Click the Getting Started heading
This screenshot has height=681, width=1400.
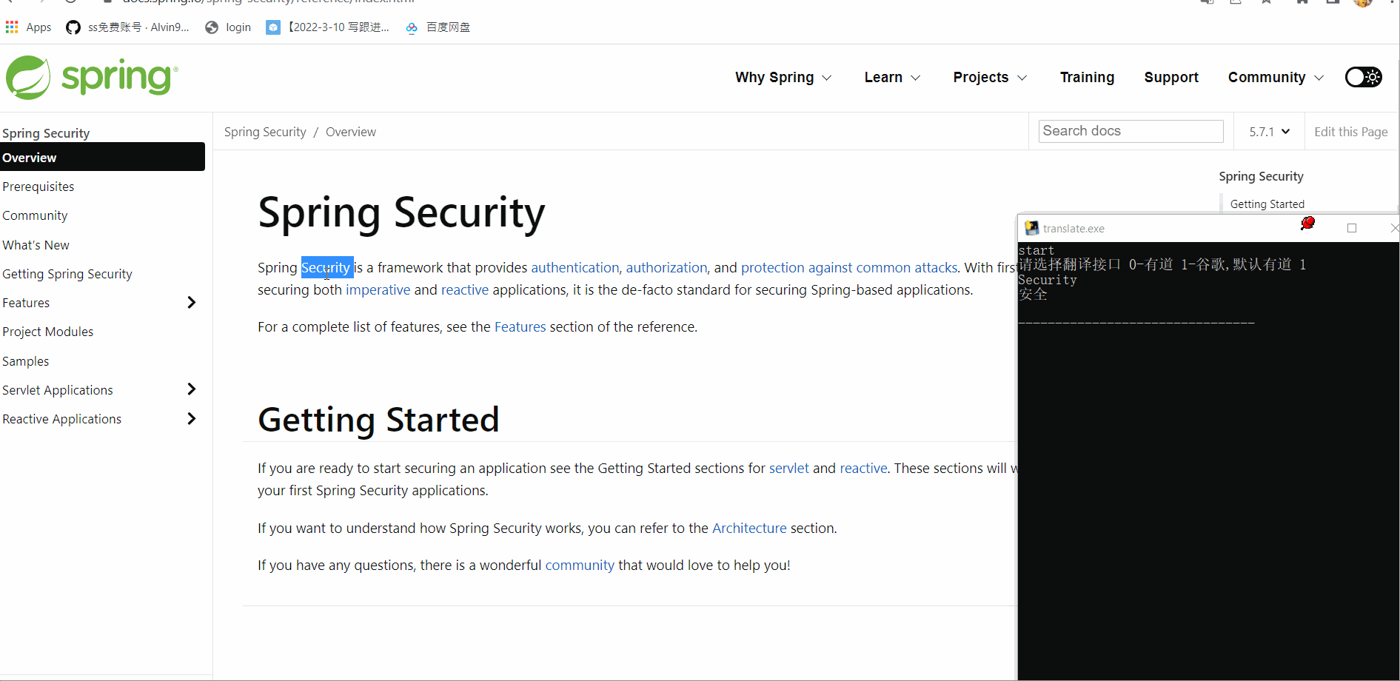pos(378,419)
